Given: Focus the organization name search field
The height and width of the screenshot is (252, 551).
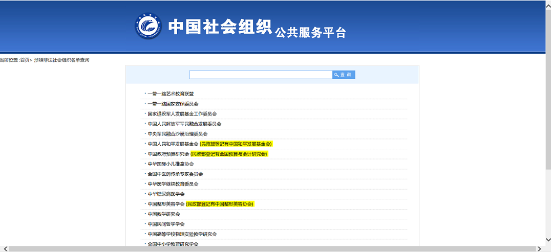Looking at the screenshot, I should [x=261, y=75].
